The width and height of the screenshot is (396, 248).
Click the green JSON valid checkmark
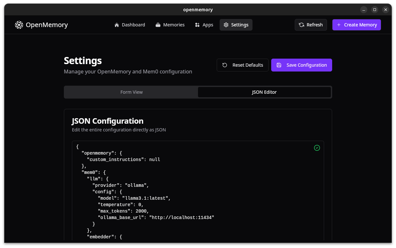click(317, 148)
